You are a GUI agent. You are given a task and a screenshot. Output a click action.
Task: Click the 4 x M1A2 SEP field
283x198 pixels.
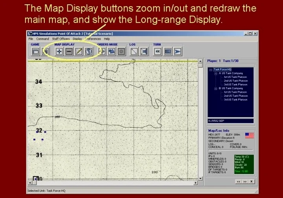(x=231, y=121)
